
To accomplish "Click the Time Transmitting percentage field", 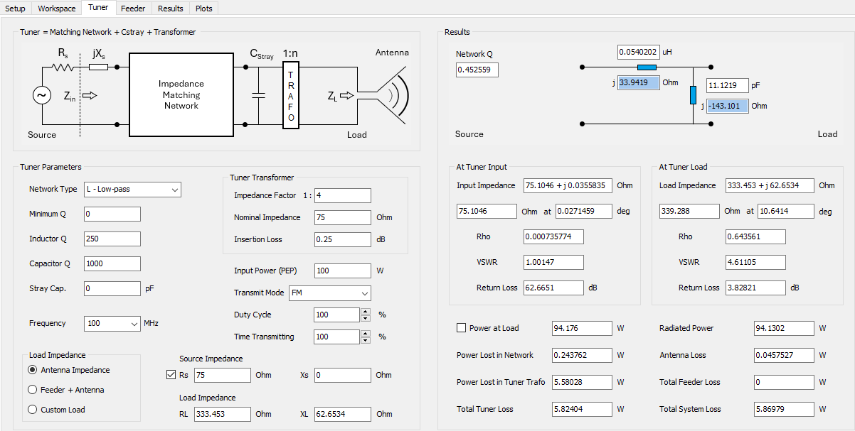I will [337, 337].
